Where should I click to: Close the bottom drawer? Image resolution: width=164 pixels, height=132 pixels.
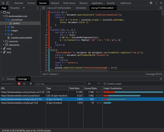(x=161, y=79)
